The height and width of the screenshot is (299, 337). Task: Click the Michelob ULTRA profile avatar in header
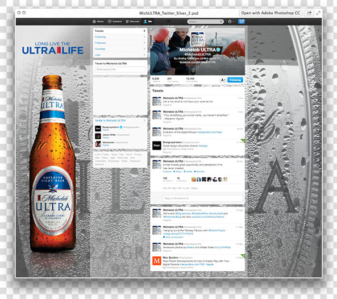click(x=198, y=39)
